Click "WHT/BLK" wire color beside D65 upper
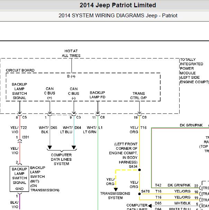The image size is (209, 210). [44, 130]
